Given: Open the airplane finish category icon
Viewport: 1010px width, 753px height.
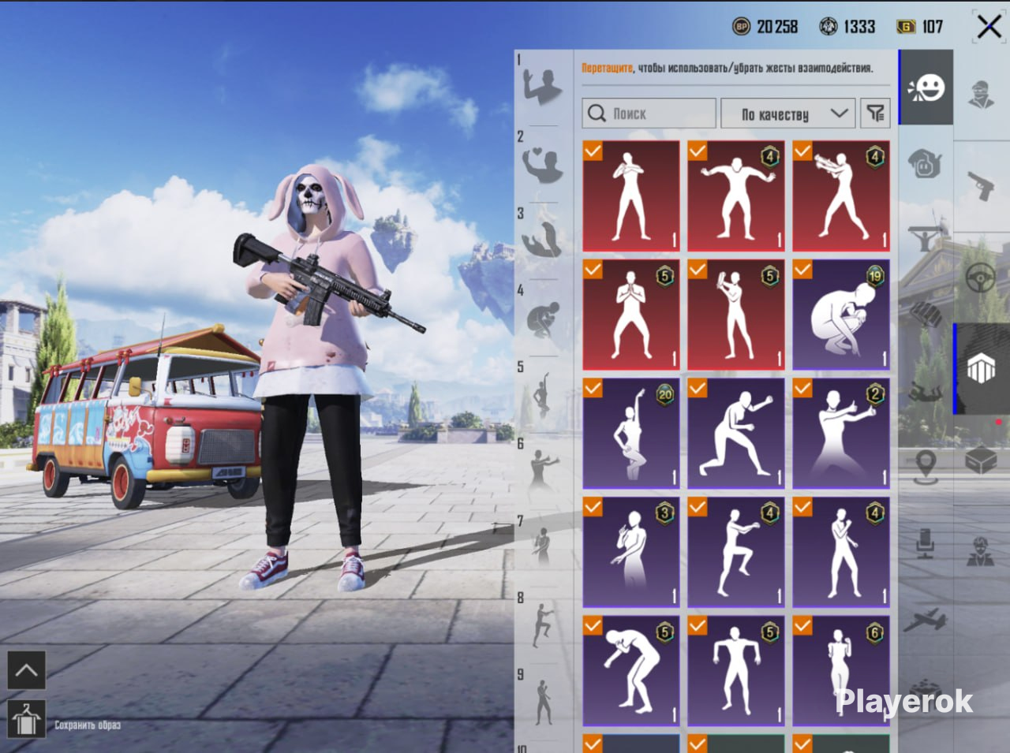Looking at the screenshot, I should (x=925, y=620).
